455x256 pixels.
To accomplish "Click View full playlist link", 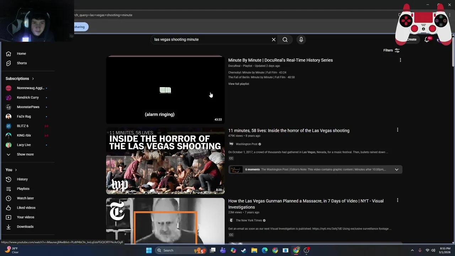I will (x=239, y=84).
